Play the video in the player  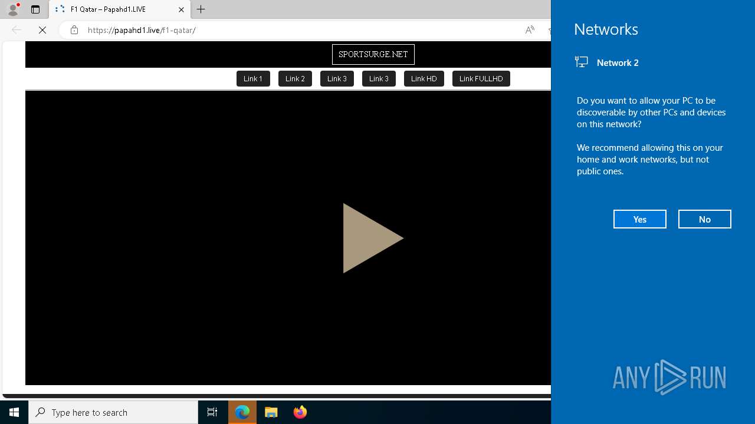pyautogui.click(x=373, y=238)
